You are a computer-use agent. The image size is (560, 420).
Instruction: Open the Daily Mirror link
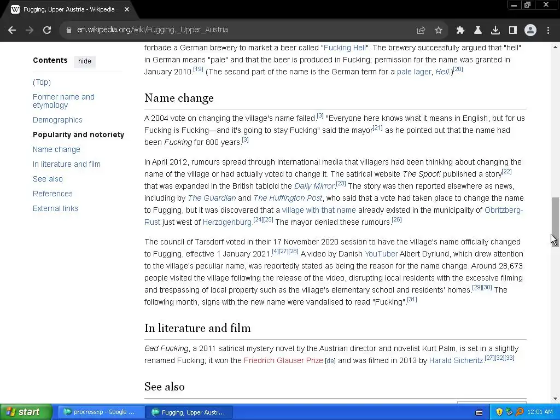[314, 186]
